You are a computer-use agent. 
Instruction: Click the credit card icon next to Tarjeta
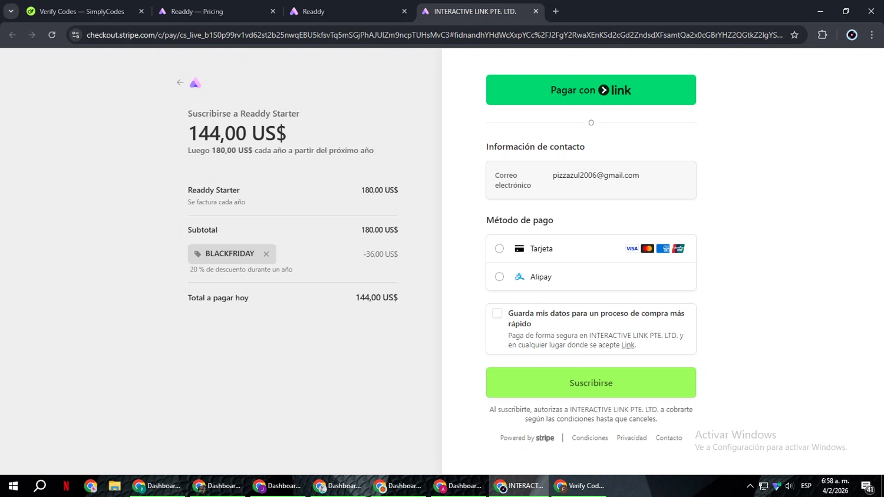click(519, 248)
